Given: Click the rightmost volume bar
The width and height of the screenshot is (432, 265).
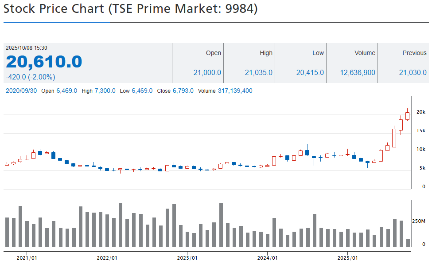Looking at the screenshot, I should [x=408, y=243].
